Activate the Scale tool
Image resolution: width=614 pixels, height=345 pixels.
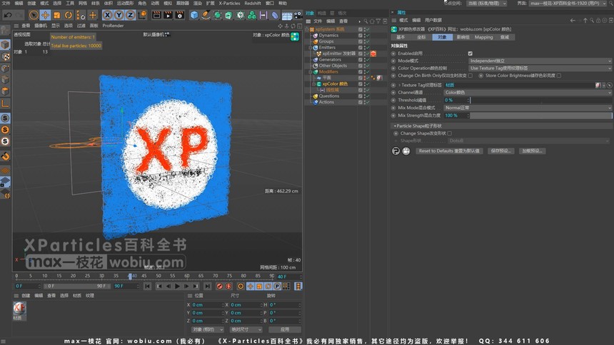[x=57, y=15]
